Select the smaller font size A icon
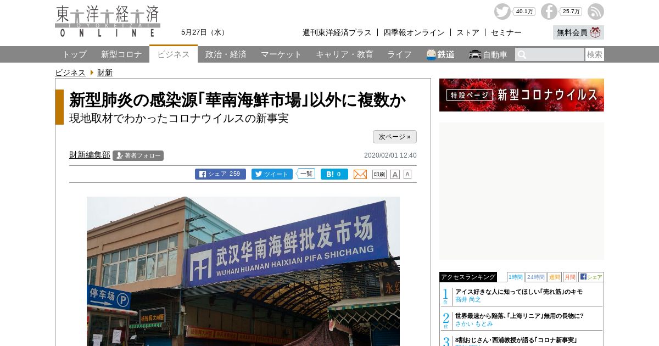Image resolution: width=659 pixels, height=346 pixels. point(407,174)
